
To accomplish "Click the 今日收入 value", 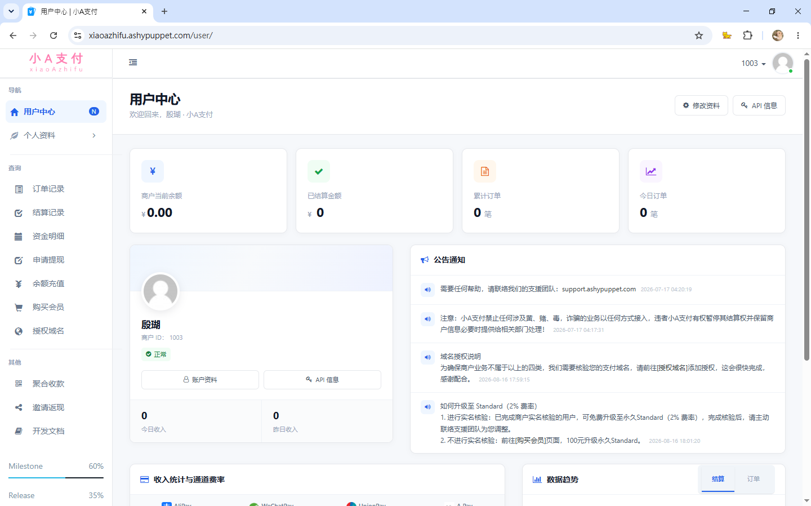I will pos(144,416).
